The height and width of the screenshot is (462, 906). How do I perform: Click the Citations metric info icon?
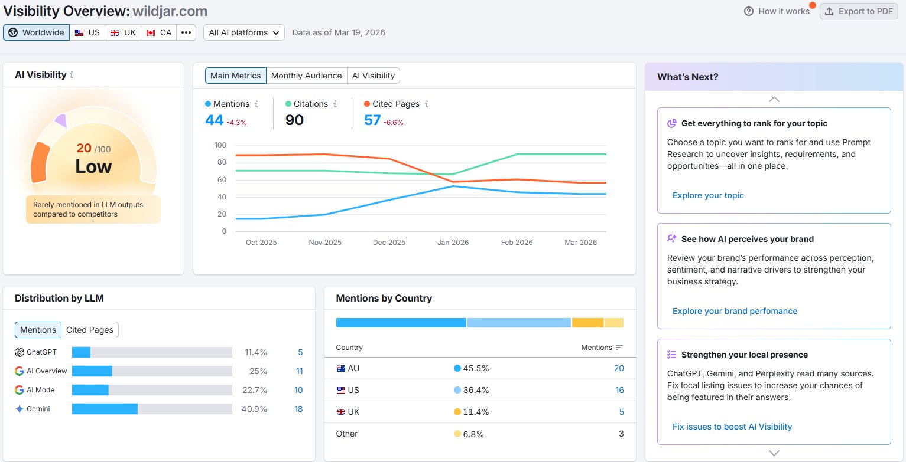335,104
